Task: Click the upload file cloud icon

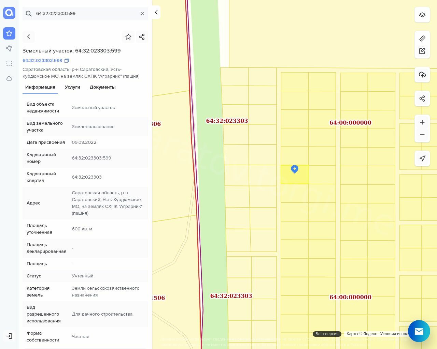Action: point(422,75)
